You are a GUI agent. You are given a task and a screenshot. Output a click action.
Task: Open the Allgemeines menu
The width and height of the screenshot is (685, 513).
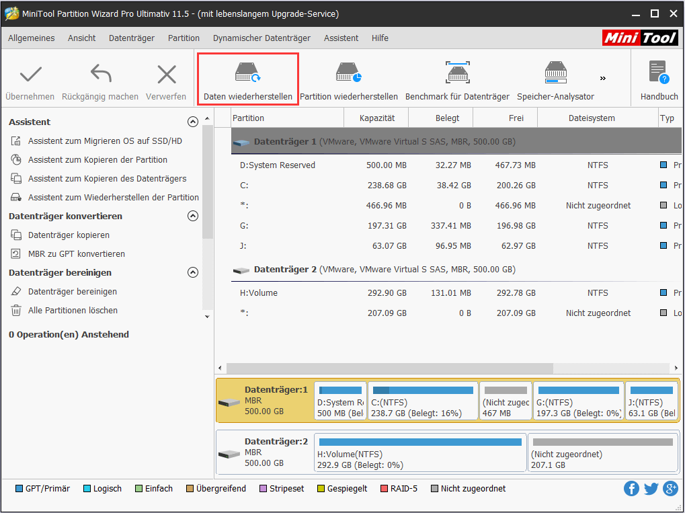coord(32,38)
